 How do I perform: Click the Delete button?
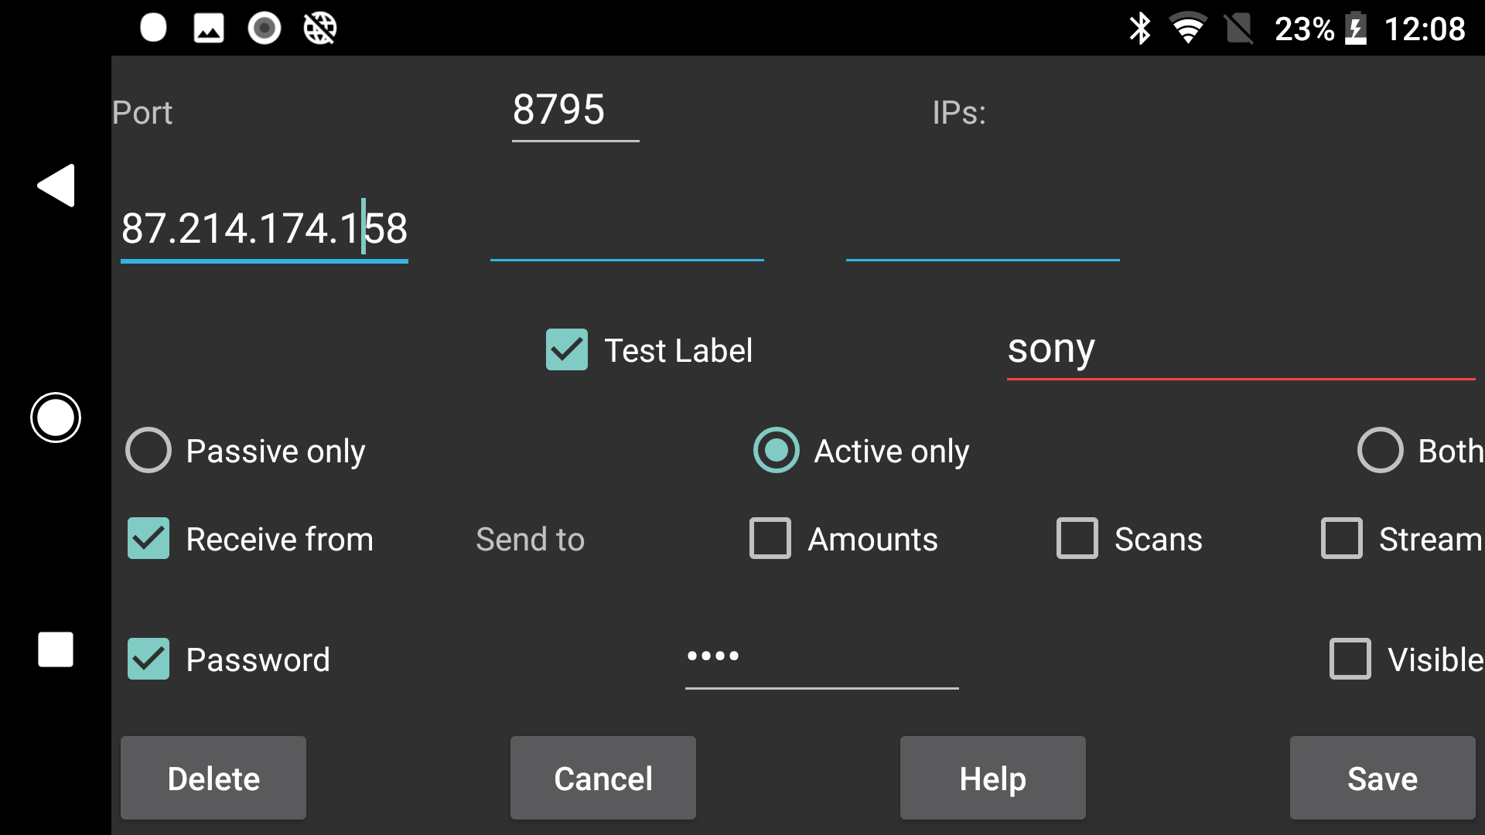213,779
